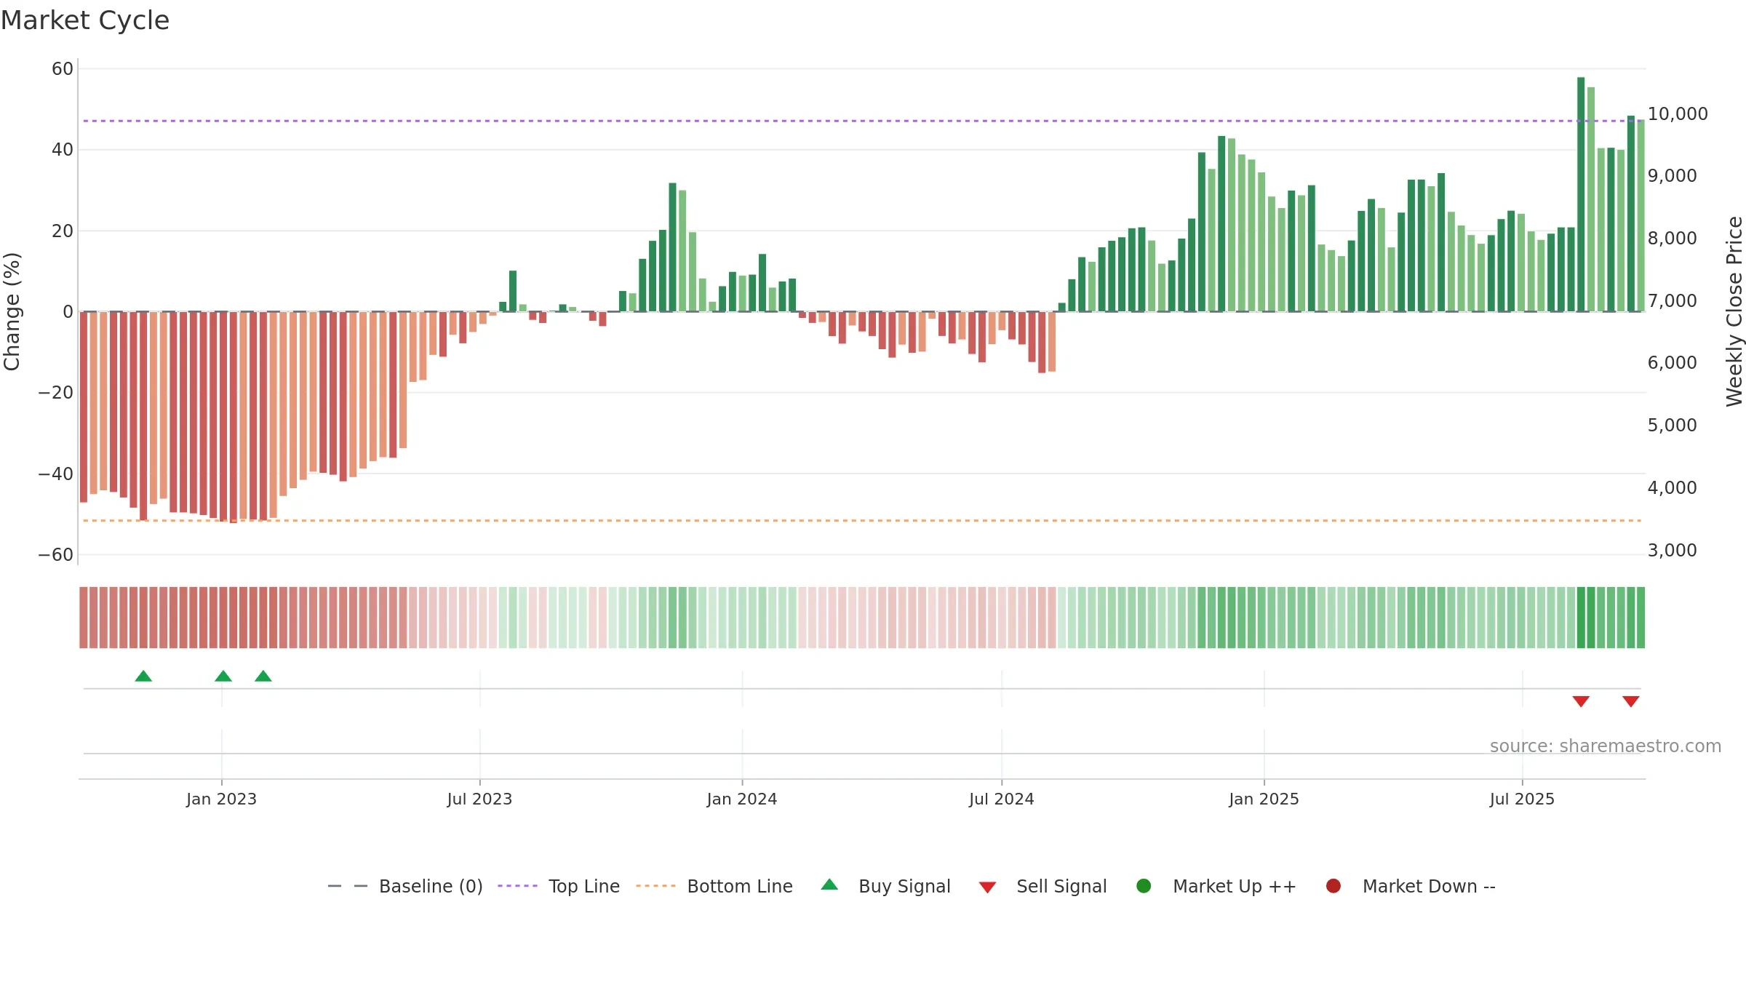Click the Change (%) axis title

click(x=12, y=311)
